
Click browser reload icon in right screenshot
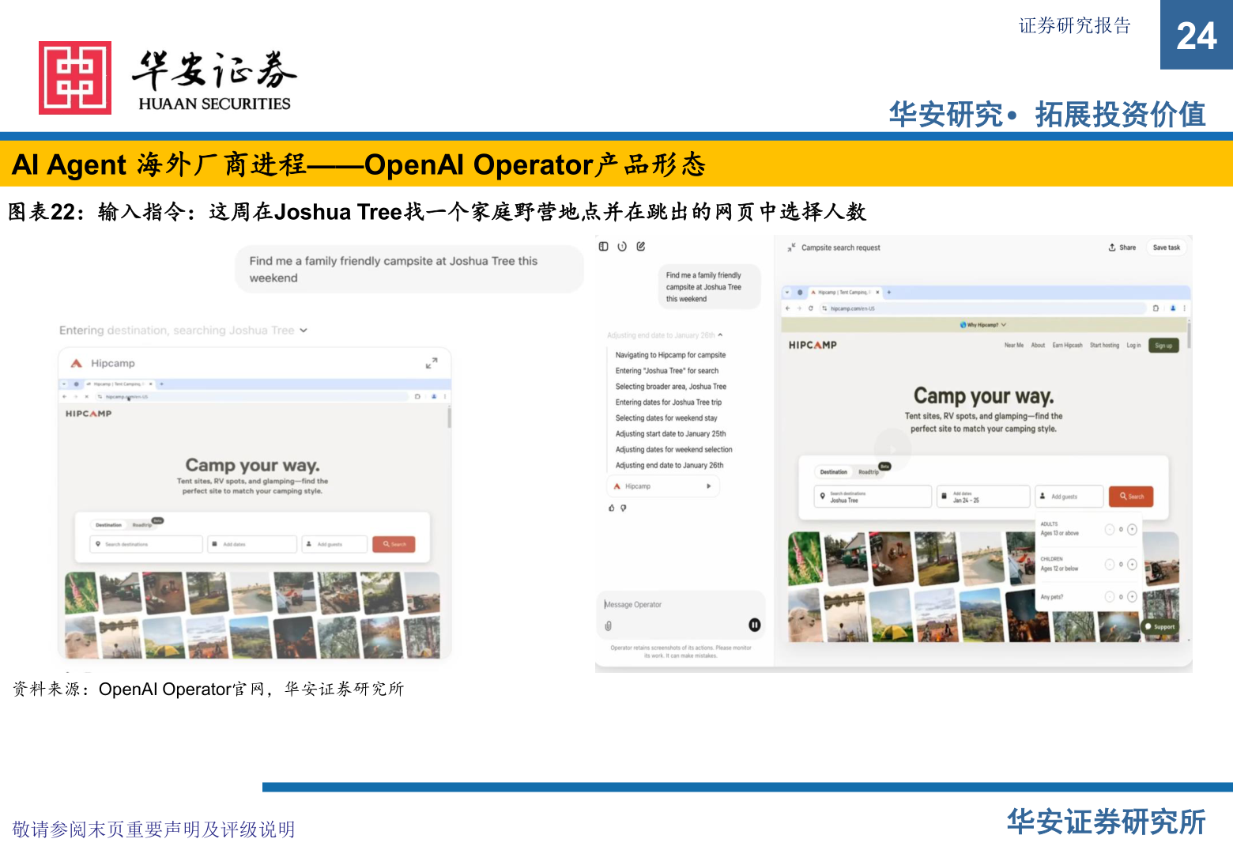point(811,308)
